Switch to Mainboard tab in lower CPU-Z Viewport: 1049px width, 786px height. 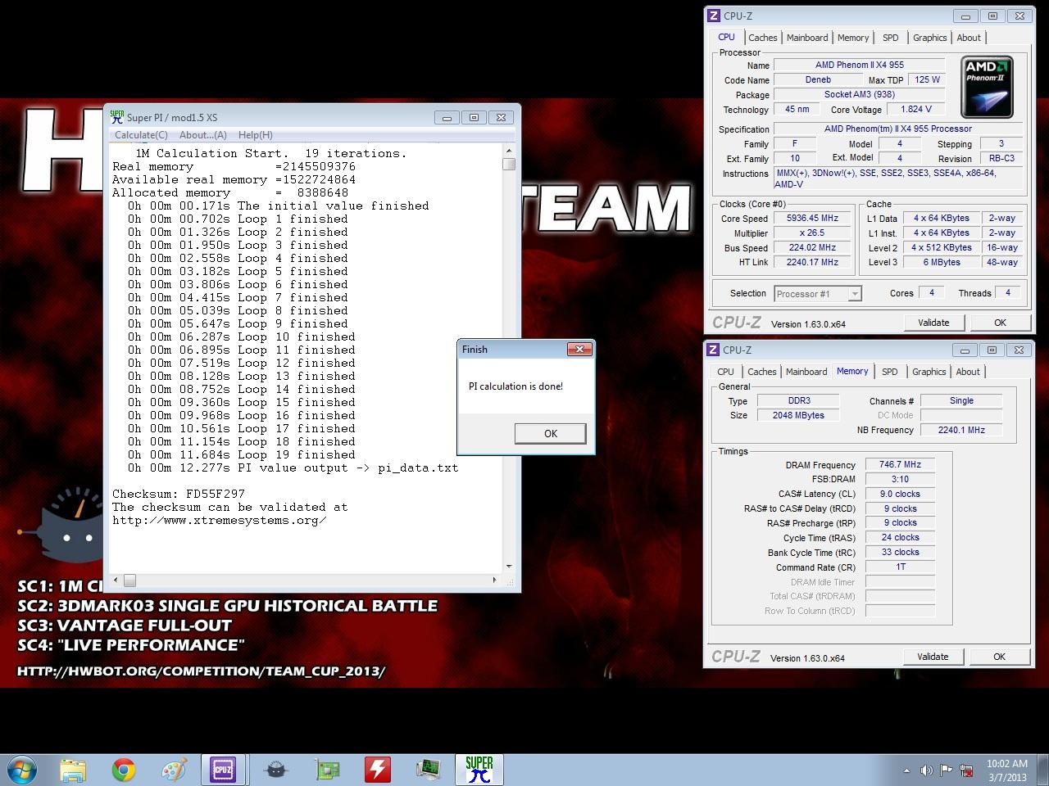(806, 372)
